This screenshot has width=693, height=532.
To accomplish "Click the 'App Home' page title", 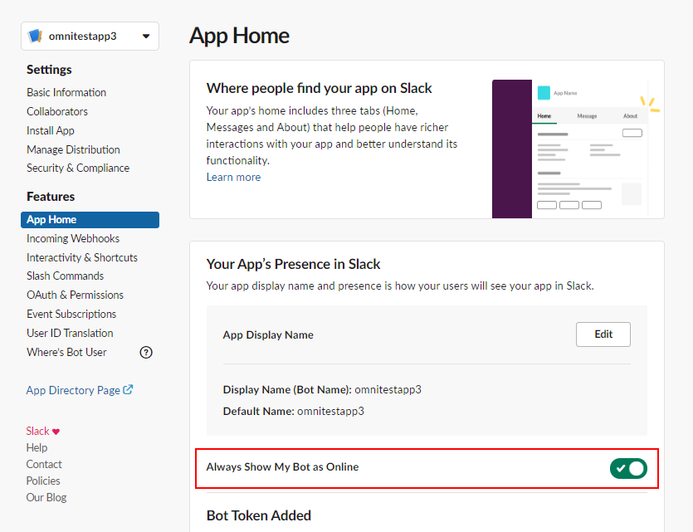I will (239, 36).
